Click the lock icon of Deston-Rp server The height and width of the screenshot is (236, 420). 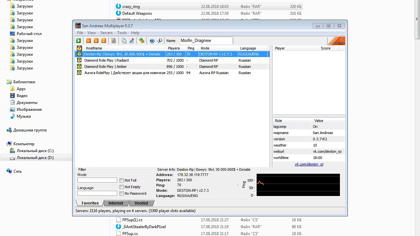pyautogui.click(x=79, y=54)
